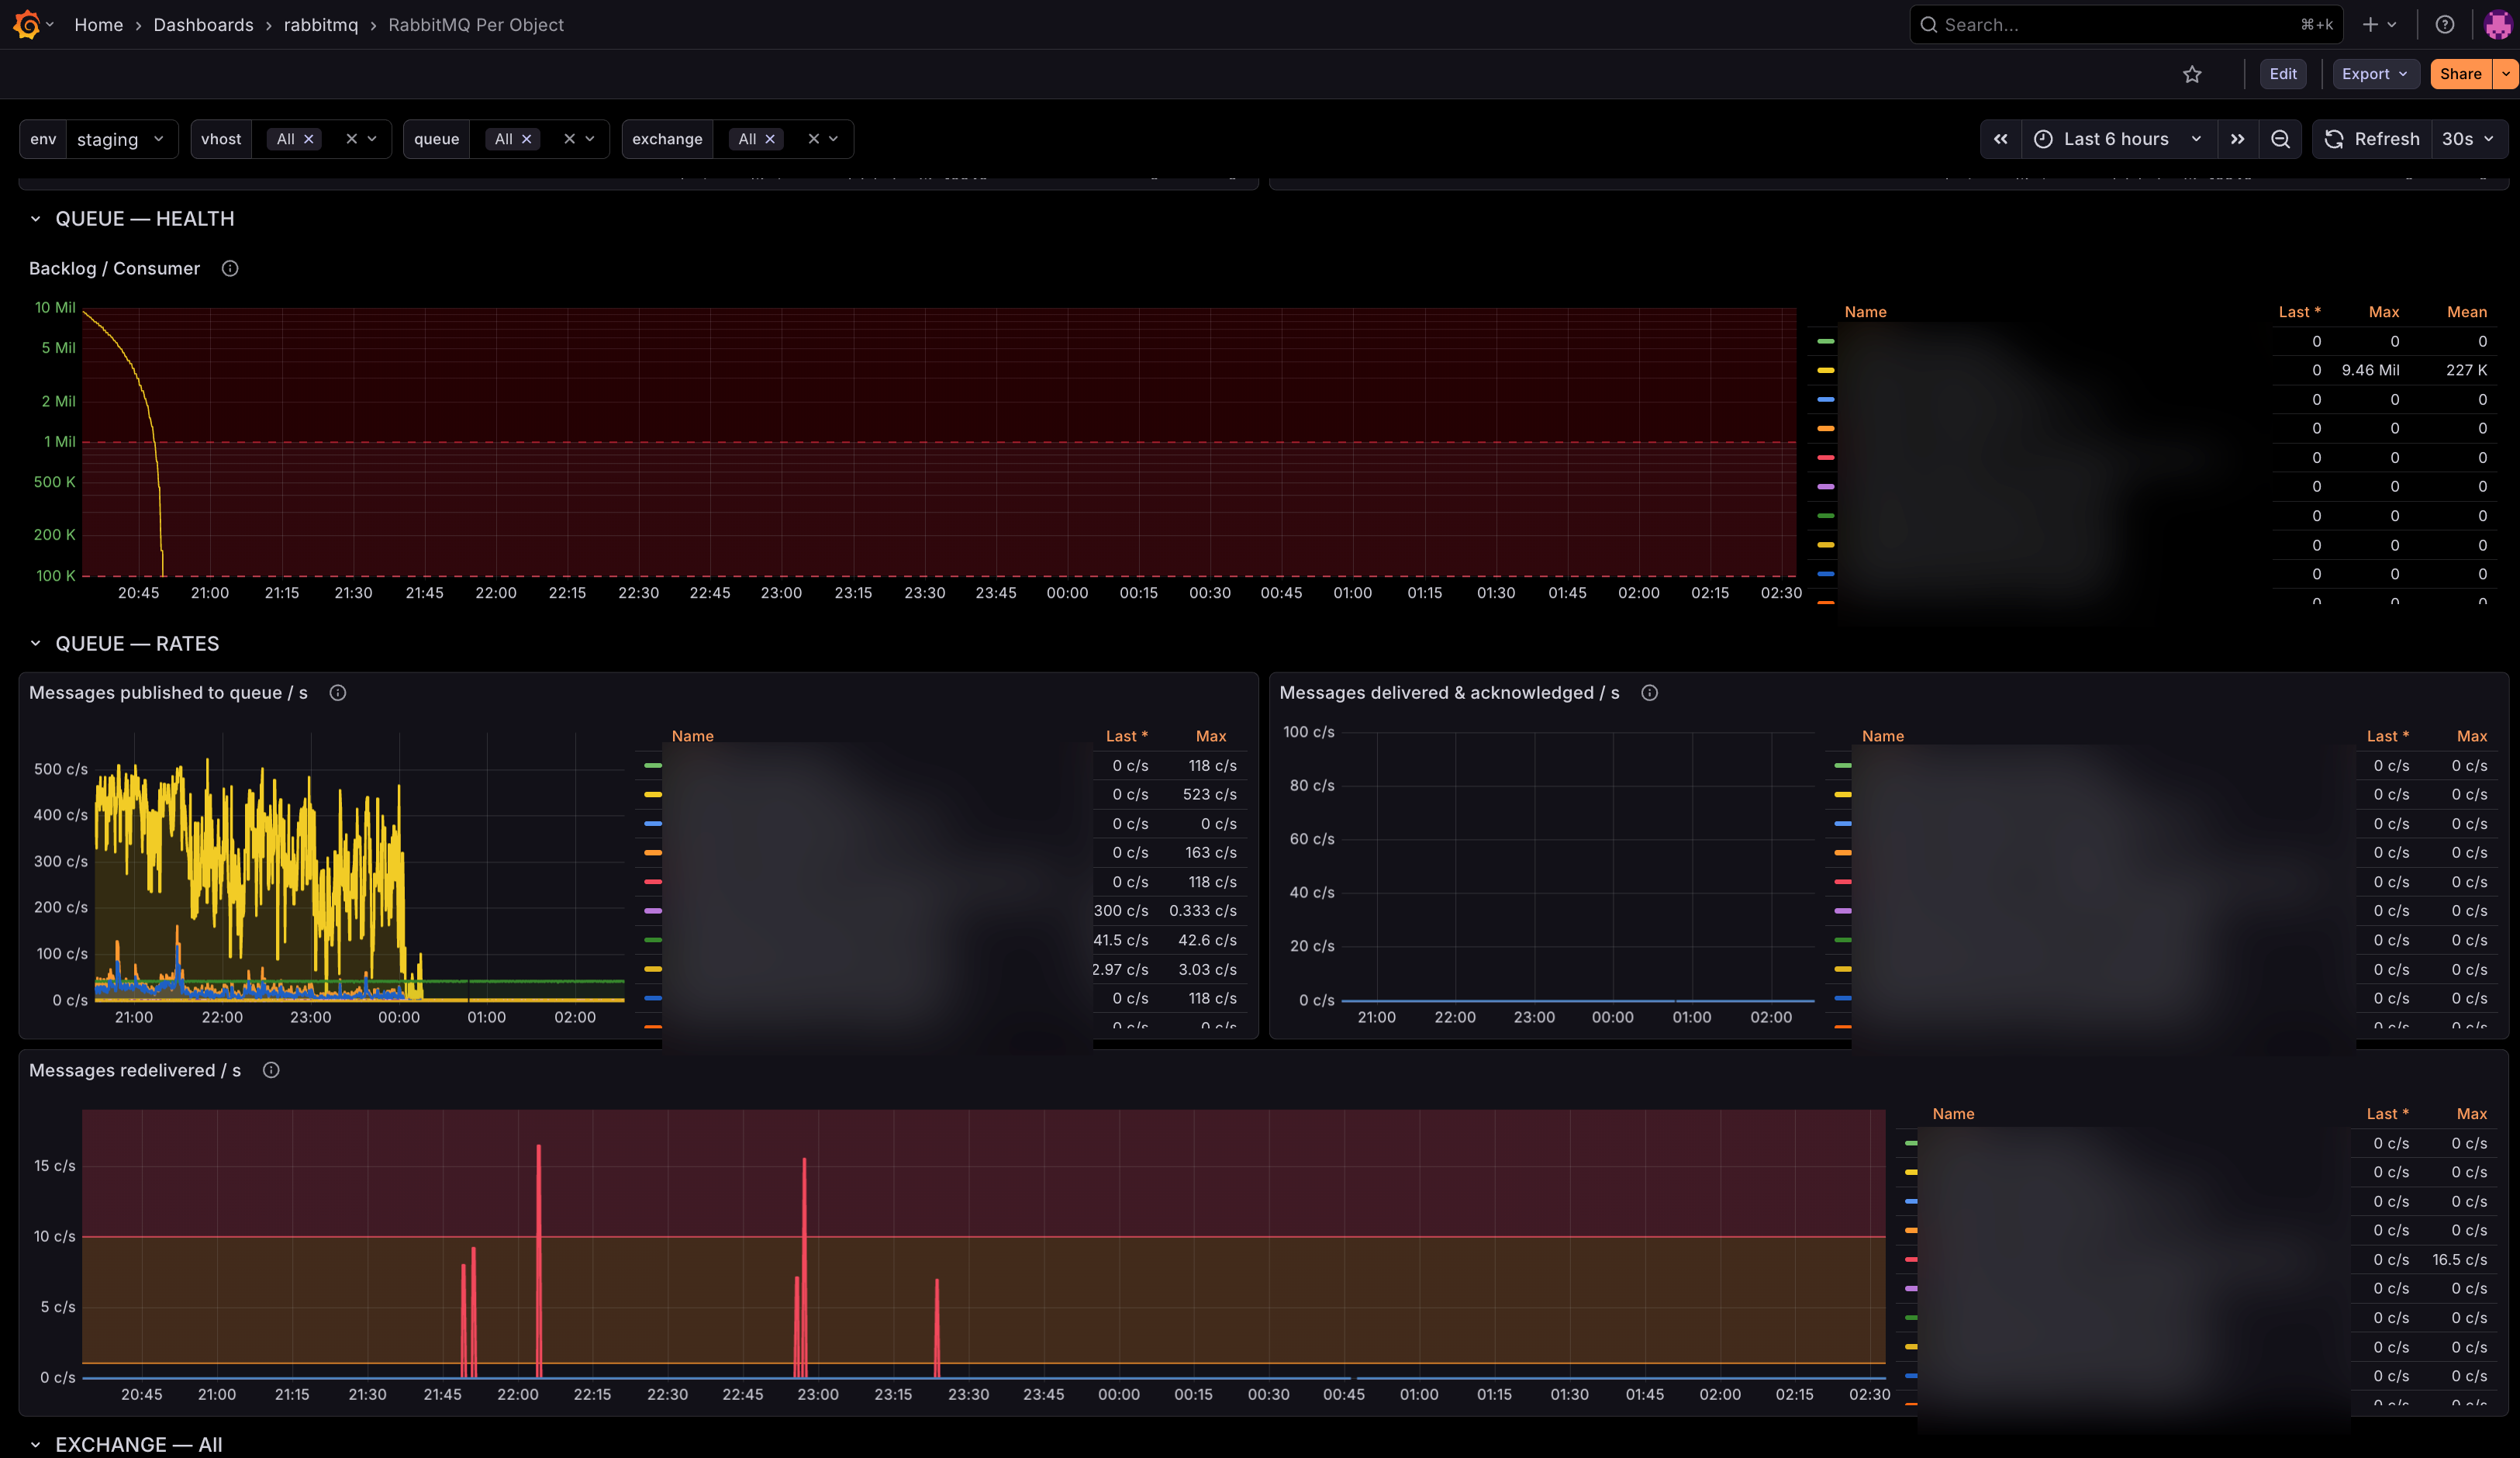Sort Backlog legend by Last * column
Image resolution: width=2520 pixels, height=1458 pixels.
tap(2300, 312)
